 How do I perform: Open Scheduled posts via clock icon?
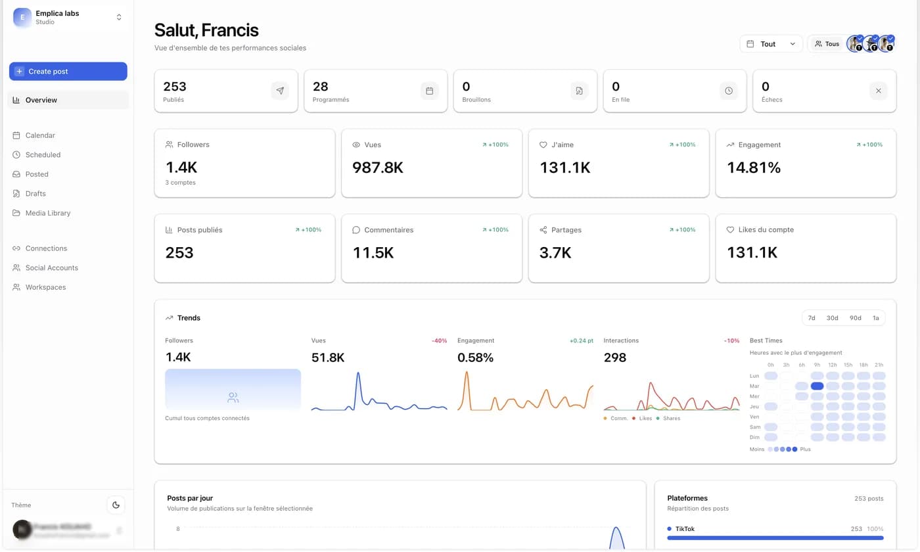pyautogui.click(x=16, y=155)
